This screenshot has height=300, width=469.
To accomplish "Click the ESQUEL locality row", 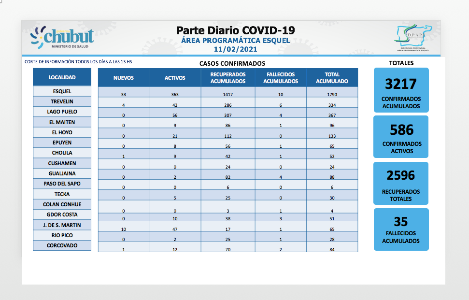I will pos(62,91).
